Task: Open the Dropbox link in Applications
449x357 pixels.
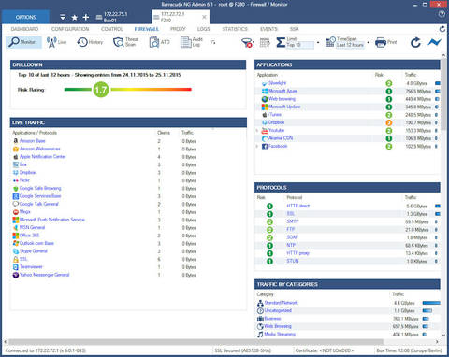Action: click(276, 122)
